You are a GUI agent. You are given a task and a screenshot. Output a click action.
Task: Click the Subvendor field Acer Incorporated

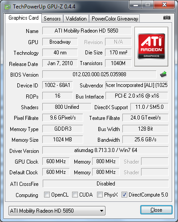137,85
